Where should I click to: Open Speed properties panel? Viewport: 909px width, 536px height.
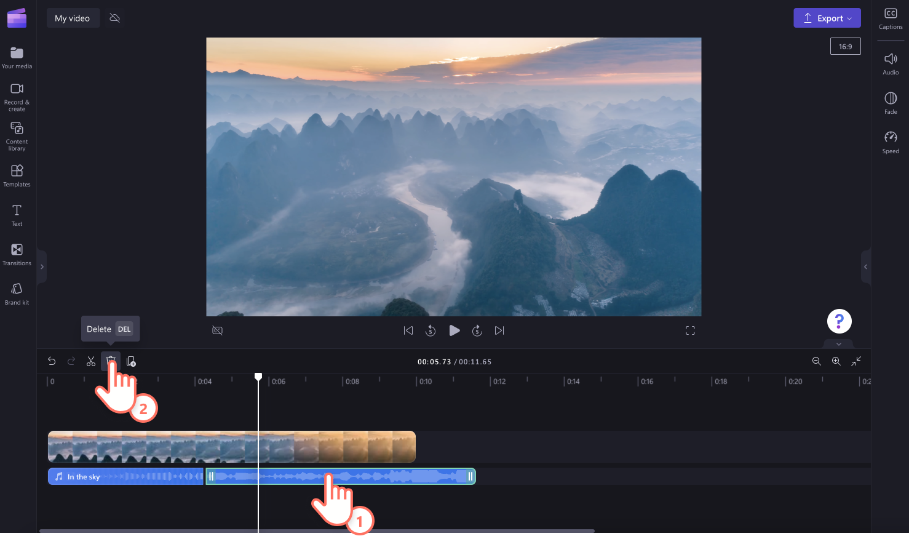coord(891,143)
